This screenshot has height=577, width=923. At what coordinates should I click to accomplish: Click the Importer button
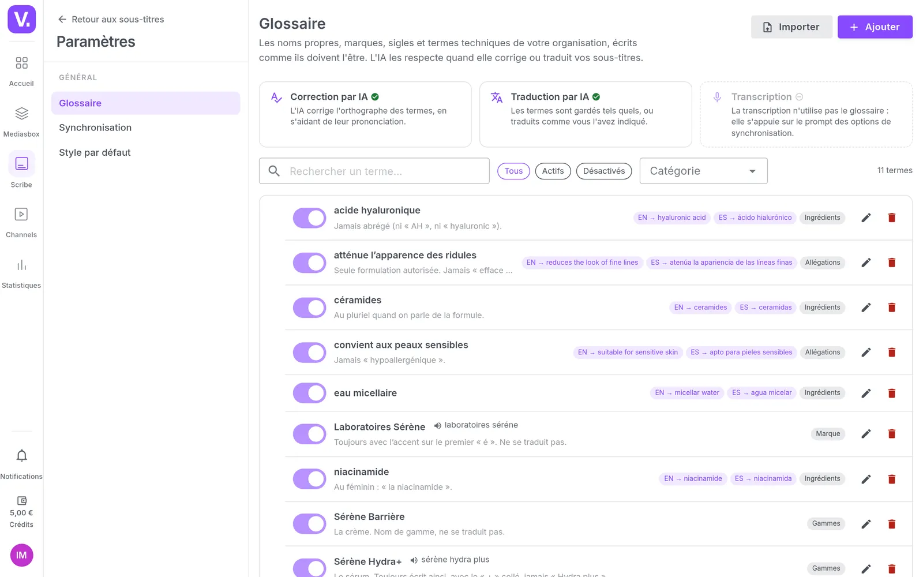tap(791, 27)
